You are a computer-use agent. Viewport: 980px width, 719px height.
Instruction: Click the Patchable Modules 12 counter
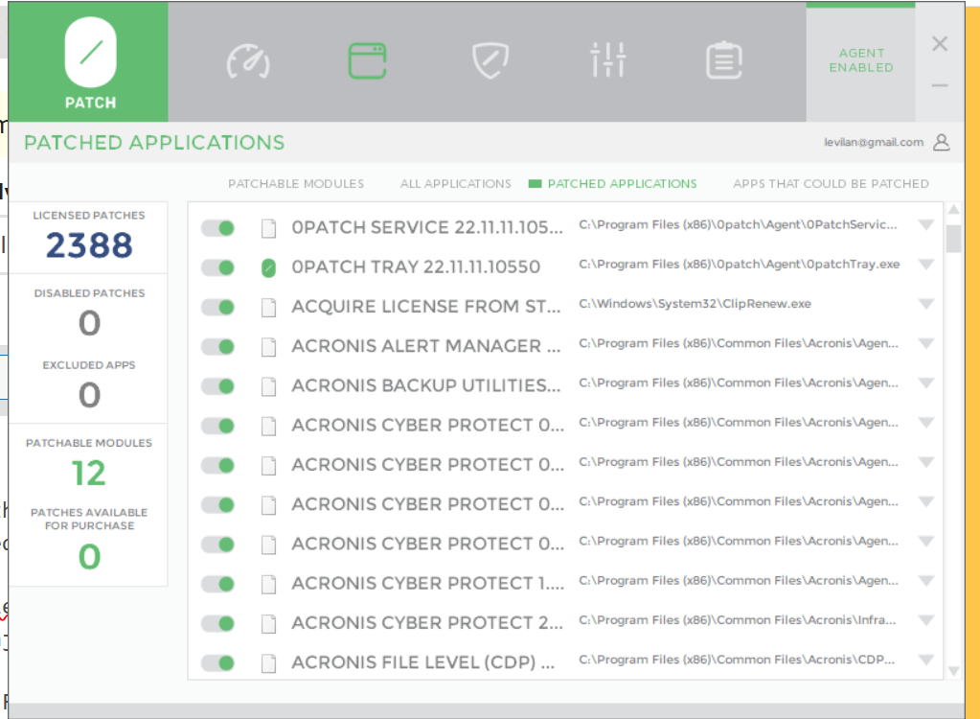(x=89, y=463)
